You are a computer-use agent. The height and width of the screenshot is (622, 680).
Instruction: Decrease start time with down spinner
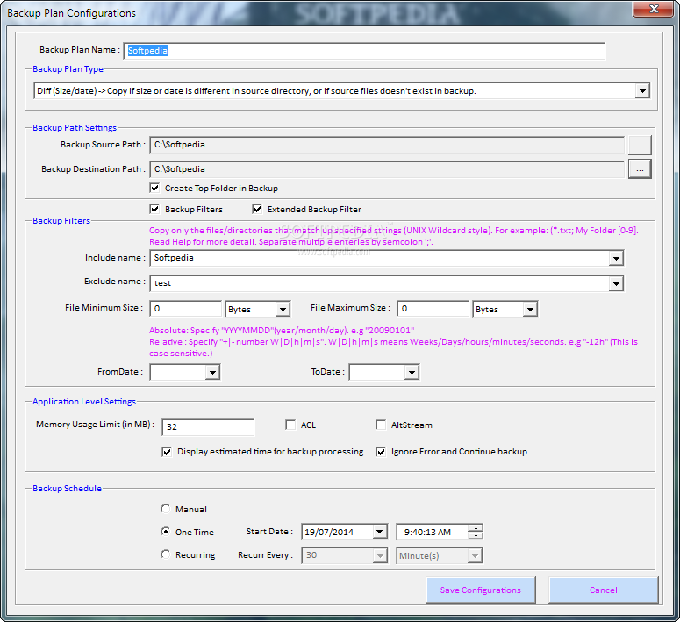[476, 535]
